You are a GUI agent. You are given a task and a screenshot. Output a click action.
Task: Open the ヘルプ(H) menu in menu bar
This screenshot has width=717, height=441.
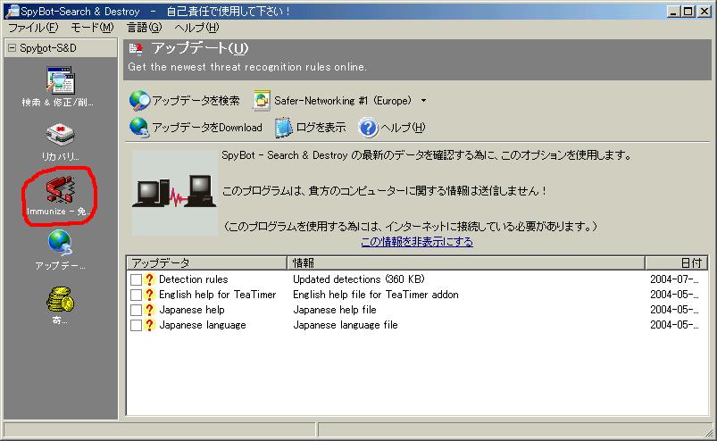(x=196, y=28)
